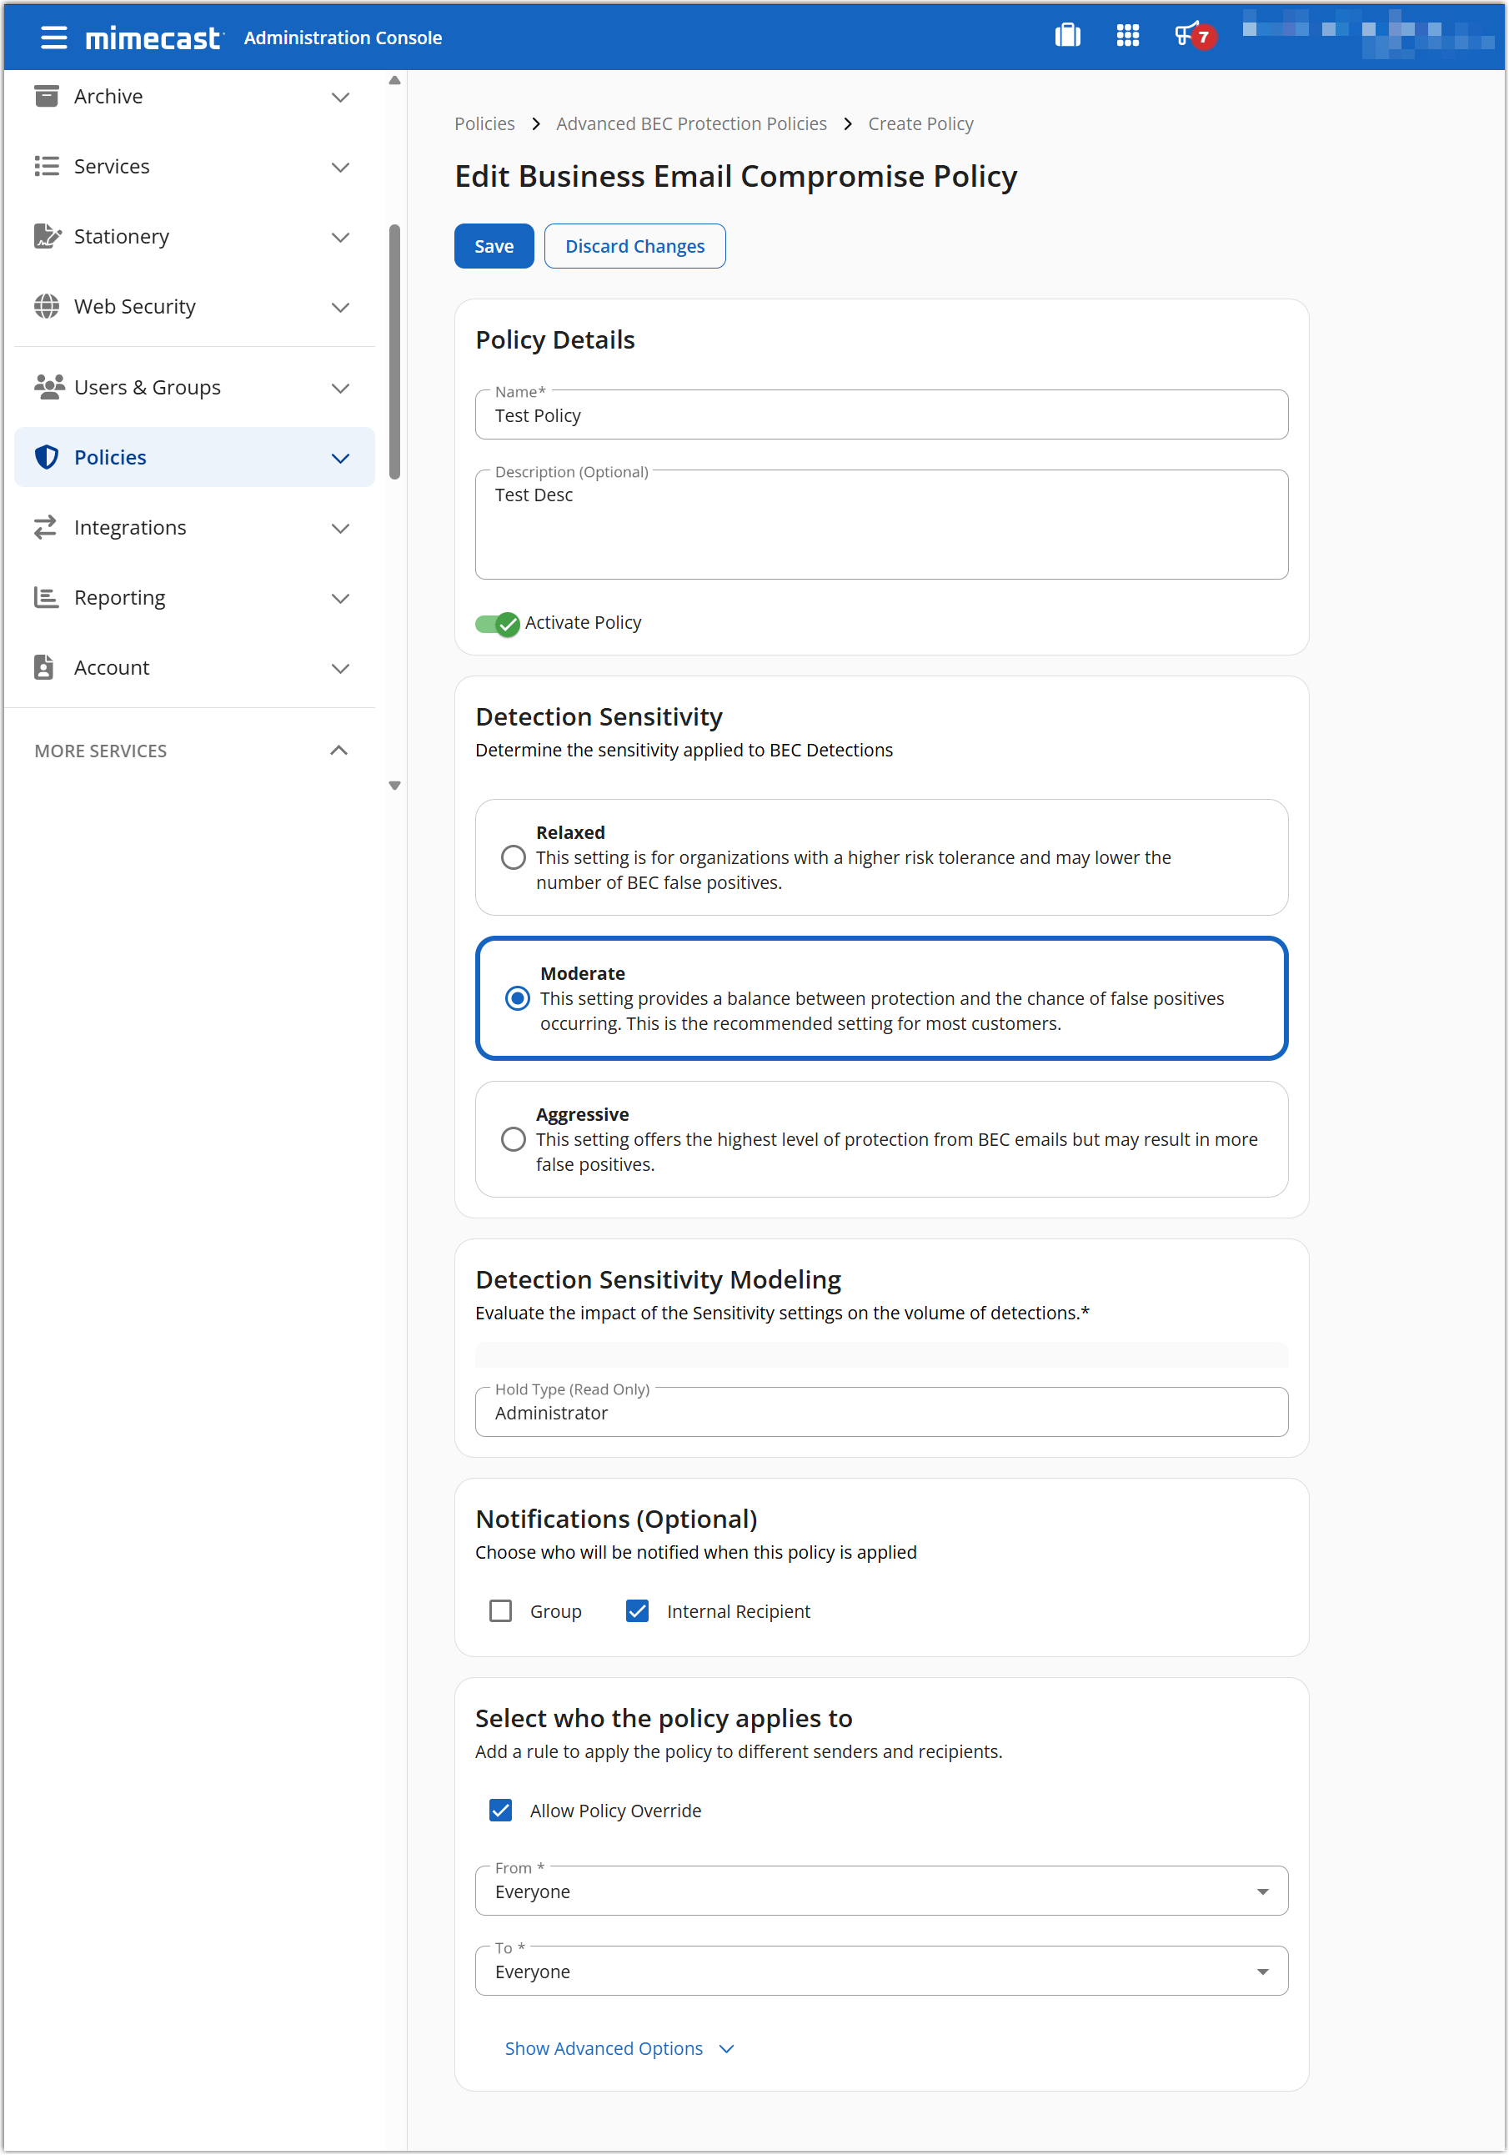Go to Advanced BEC Protection Policies breadcrumb
Screen dimensions: 1509x2155
690,123
